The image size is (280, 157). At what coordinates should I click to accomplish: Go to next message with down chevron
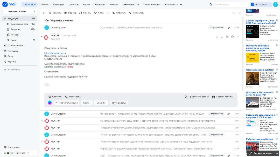240,13
